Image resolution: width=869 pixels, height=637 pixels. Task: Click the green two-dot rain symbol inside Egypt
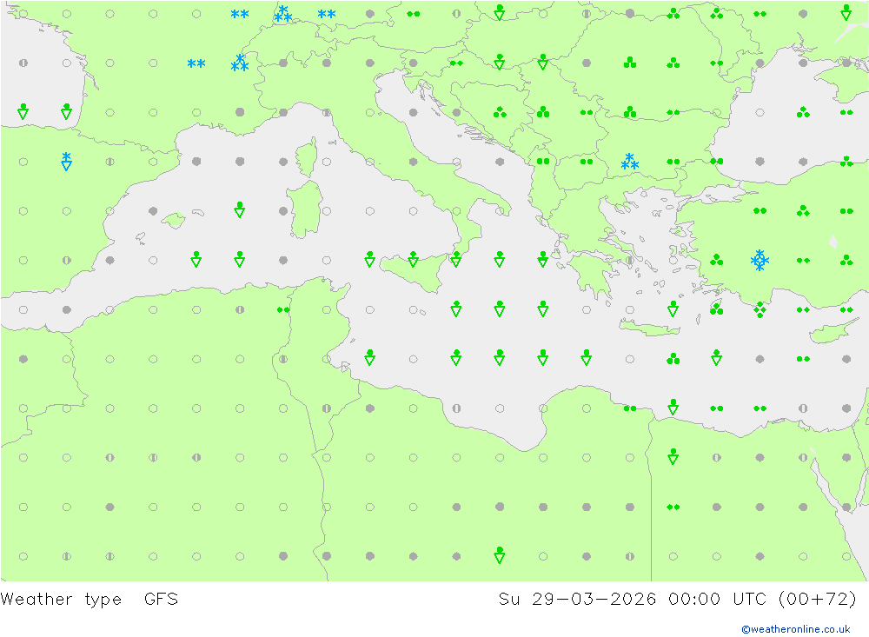673,507
